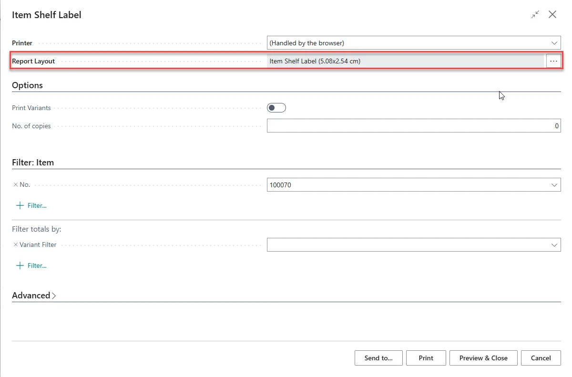Open the Variant Filter dropdown arrow
This screenshot has height=377, width=572.
[554, 245]
